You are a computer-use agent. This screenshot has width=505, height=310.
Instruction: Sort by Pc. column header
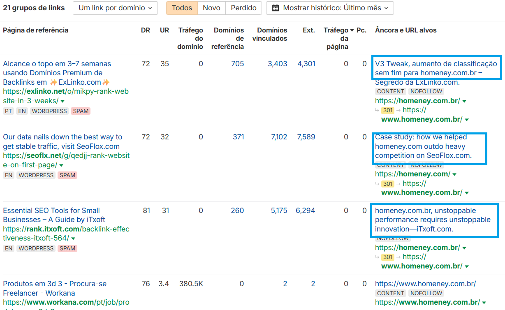point(361,30)
